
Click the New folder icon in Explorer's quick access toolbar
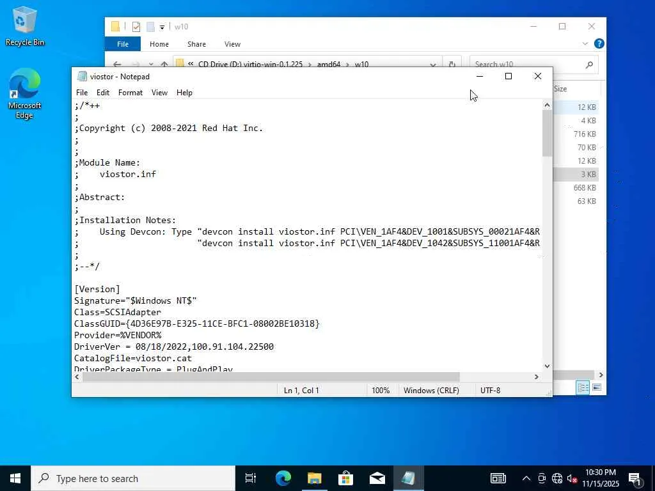click(150, 27)
